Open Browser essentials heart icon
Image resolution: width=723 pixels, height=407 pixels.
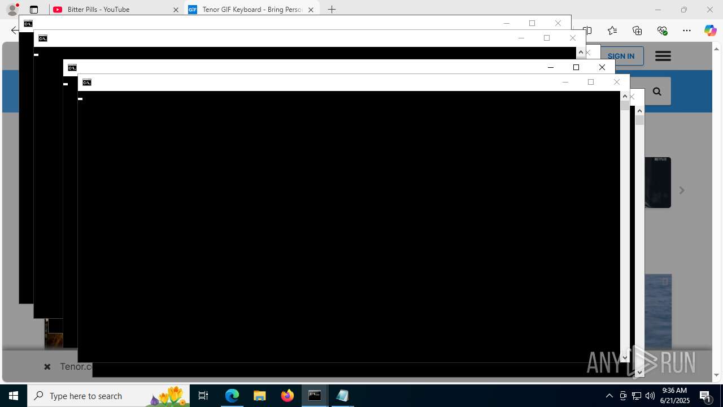pyautogui.click(x=662, y=31)
